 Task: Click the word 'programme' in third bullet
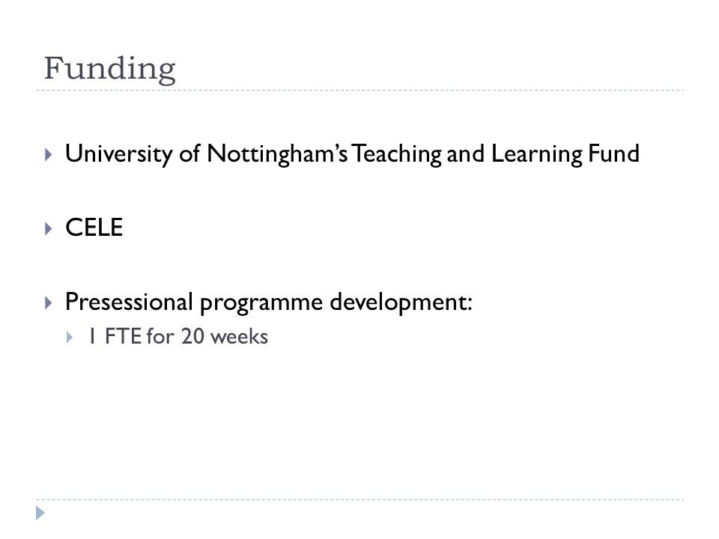[x=261, y=303]
